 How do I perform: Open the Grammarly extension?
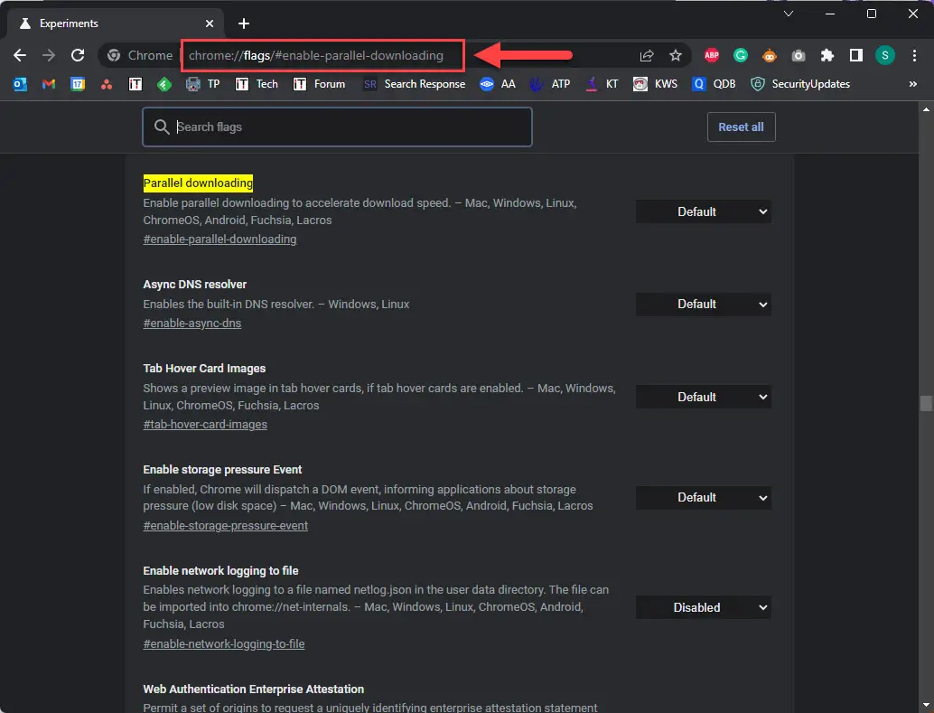tap(741, 55)
